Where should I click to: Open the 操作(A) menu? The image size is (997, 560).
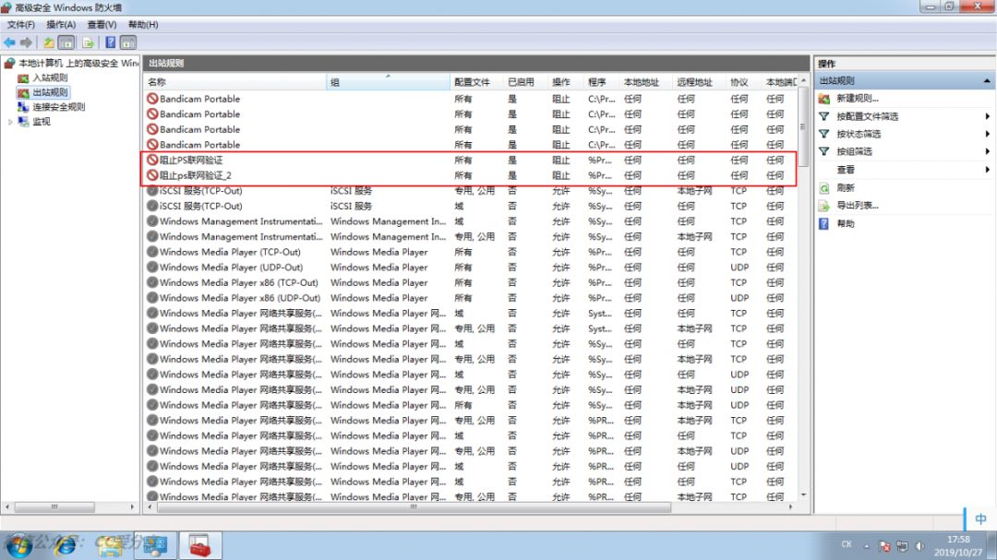(61, 24)
